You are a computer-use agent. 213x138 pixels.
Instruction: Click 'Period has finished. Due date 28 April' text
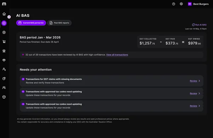pyautogui.click(x=39, y=42)
